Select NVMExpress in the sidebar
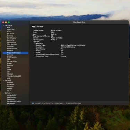 (12, 57)
